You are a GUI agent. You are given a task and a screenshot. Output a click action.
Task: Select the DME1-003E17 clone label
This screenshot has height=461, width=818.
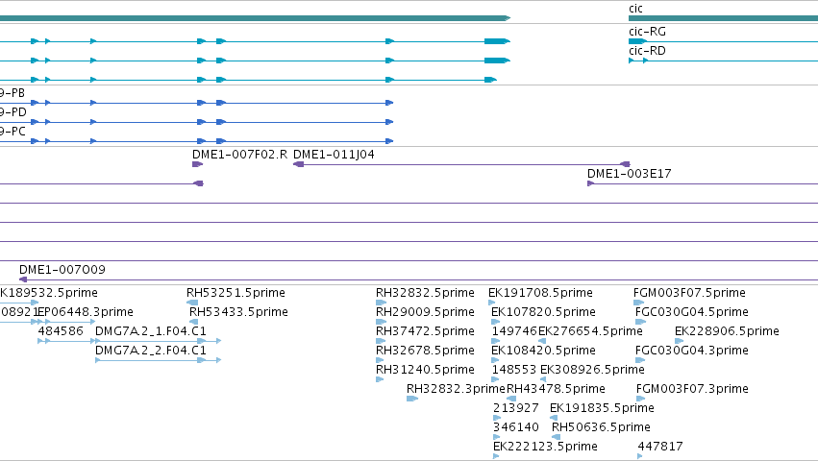coord(630,174)
